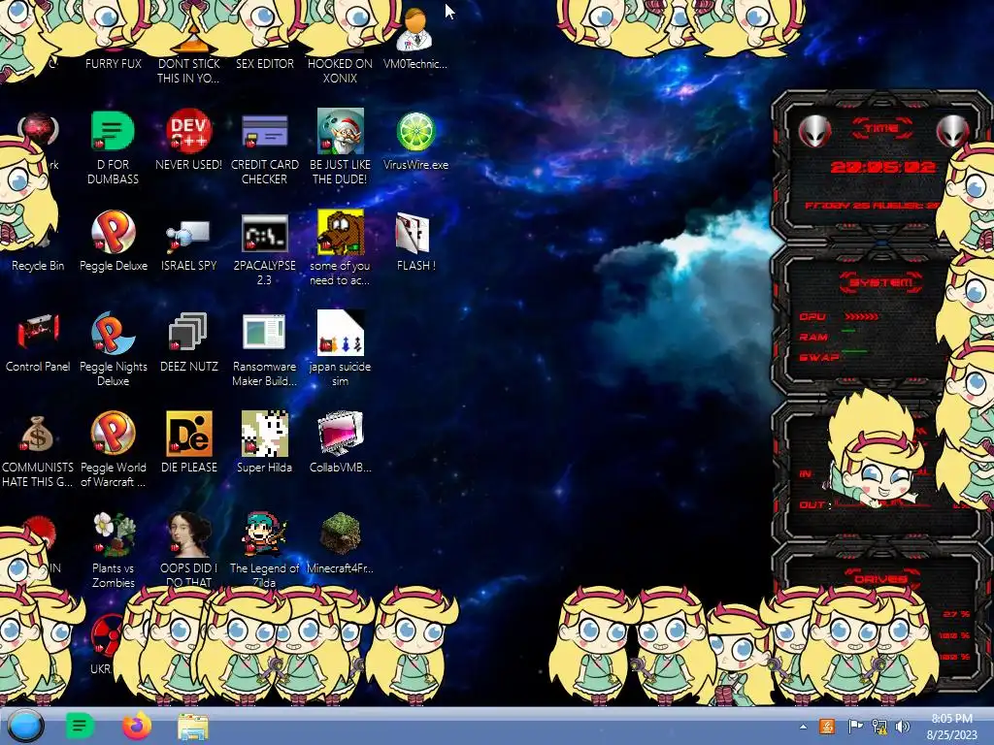Viewport: 994px width, 745px height.
Task: Open File Explorer from the taskbar
Action: (x=193, y=727)
